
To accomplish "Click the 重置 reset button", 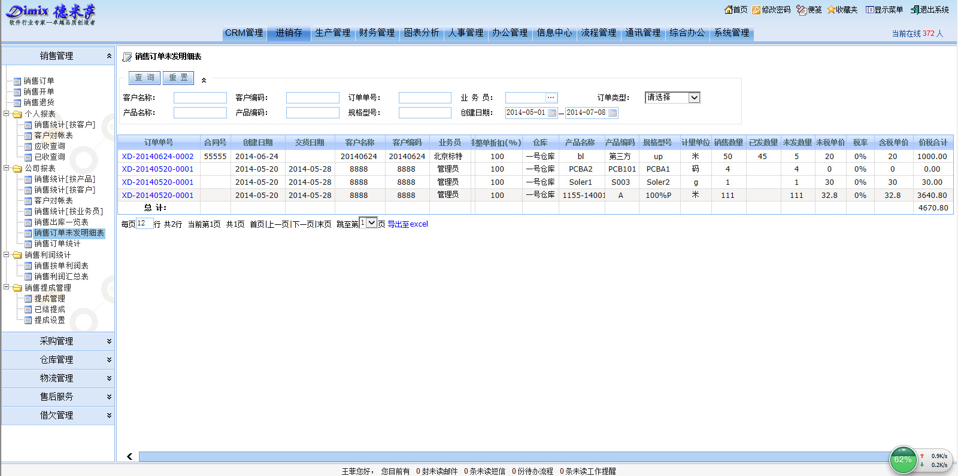I will [178, 78].
